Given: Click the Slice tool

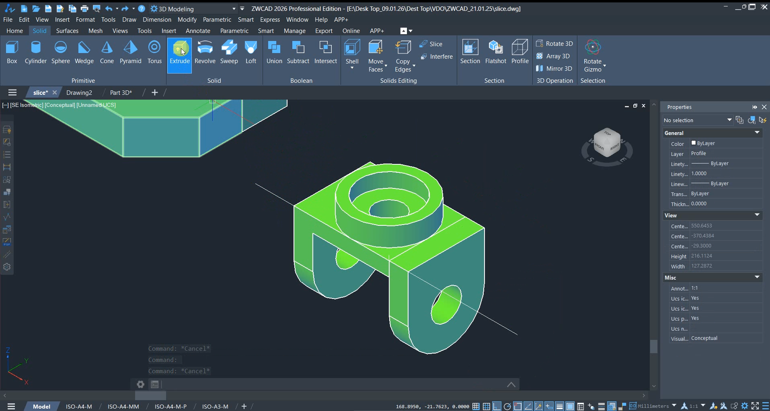Looking at the screenshot, I should pyautogui.click(x=431, y=44).
